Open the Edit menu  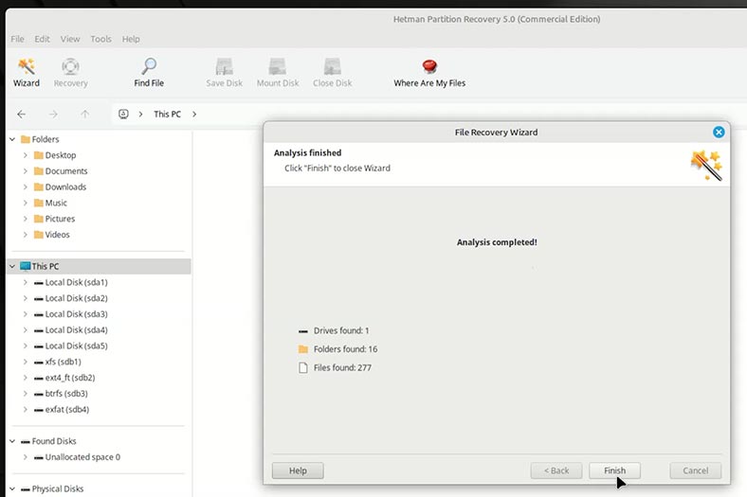(42, 39)
